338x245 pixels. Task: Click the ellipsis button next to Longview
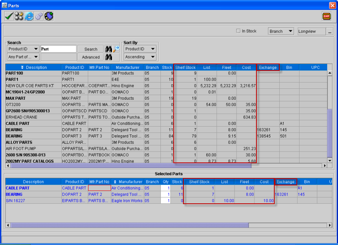329,31
